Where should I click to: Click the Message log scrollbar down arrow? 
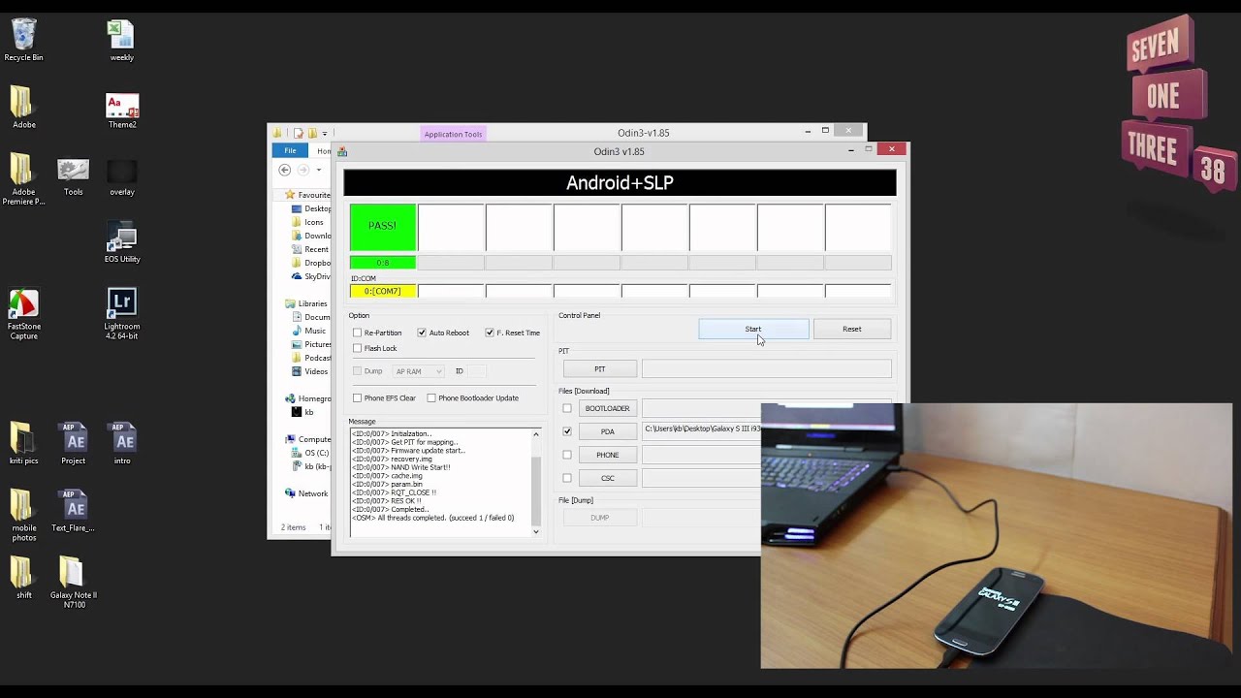(x=535, y=531)
